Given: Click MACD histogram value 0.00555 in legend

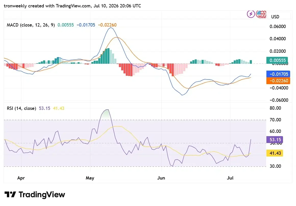Looking at the screenshot, I should point(66,25).
